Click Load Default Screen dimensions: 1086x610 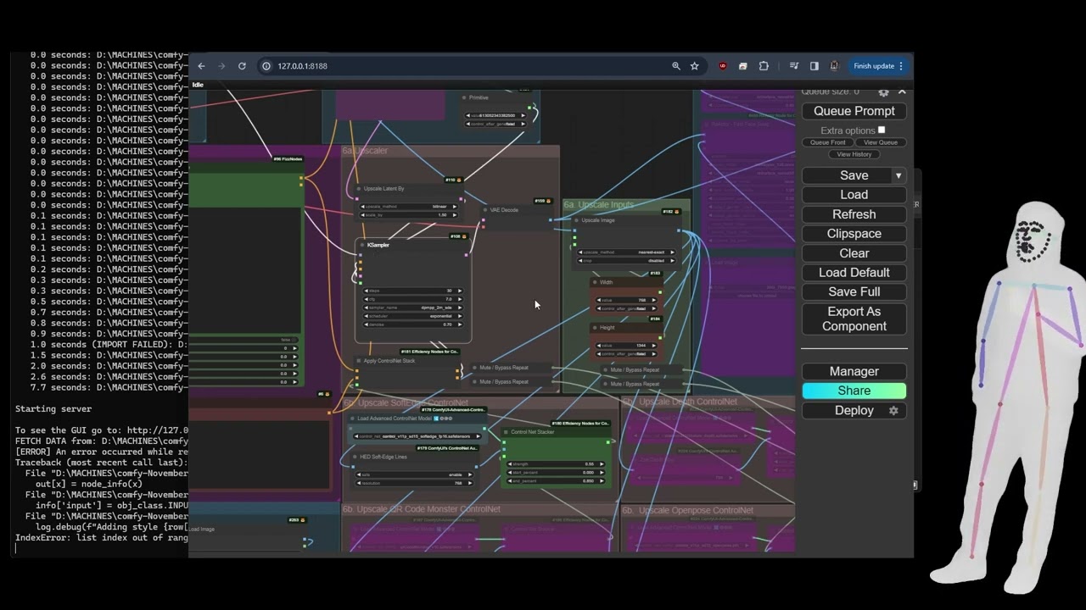point(854,273)
